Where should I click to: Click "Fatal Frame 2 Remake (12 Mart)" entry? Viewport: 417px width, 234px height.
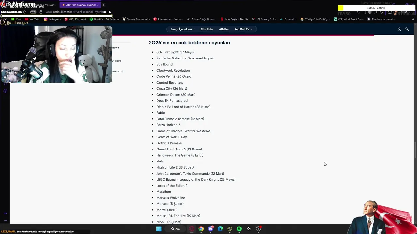[180, 119]
